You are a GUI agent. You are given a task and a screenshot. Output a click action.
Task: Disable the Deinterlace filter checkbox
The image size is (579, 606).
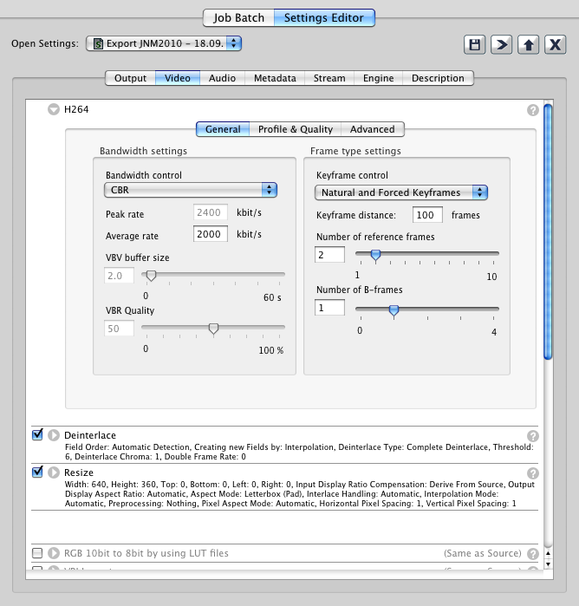pos(37,435)
